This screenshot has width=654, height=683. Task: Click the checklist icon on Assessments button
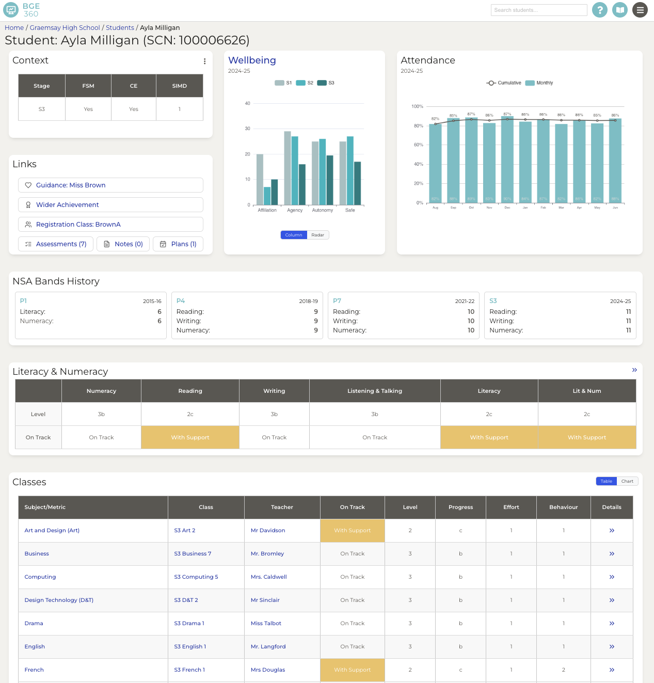coord(28,244)
